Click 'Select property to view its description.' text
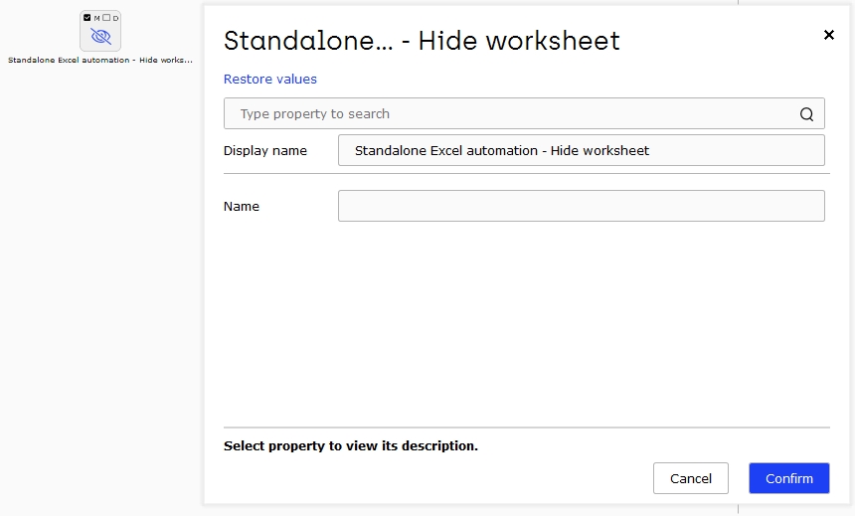Screen dimensions: 855x516 pyautogui.click(x=351, y=445)
